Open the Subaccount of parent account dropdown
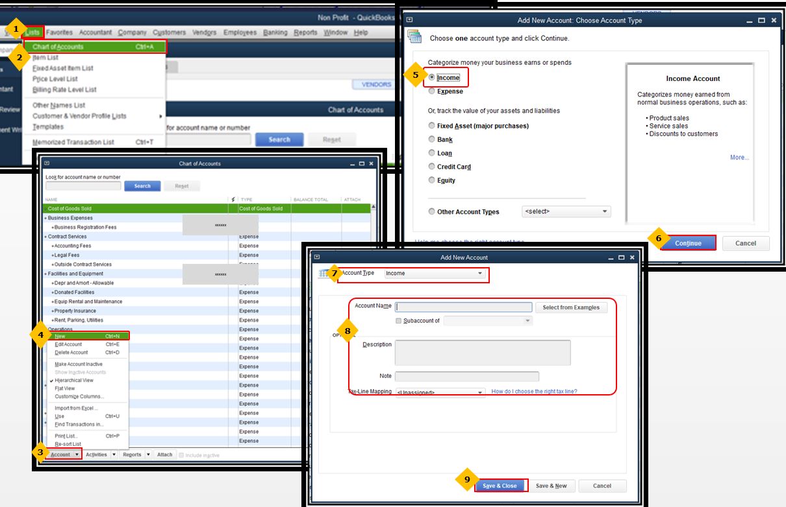Viewport: 786px width, 507px height. [x=488, y=321]
